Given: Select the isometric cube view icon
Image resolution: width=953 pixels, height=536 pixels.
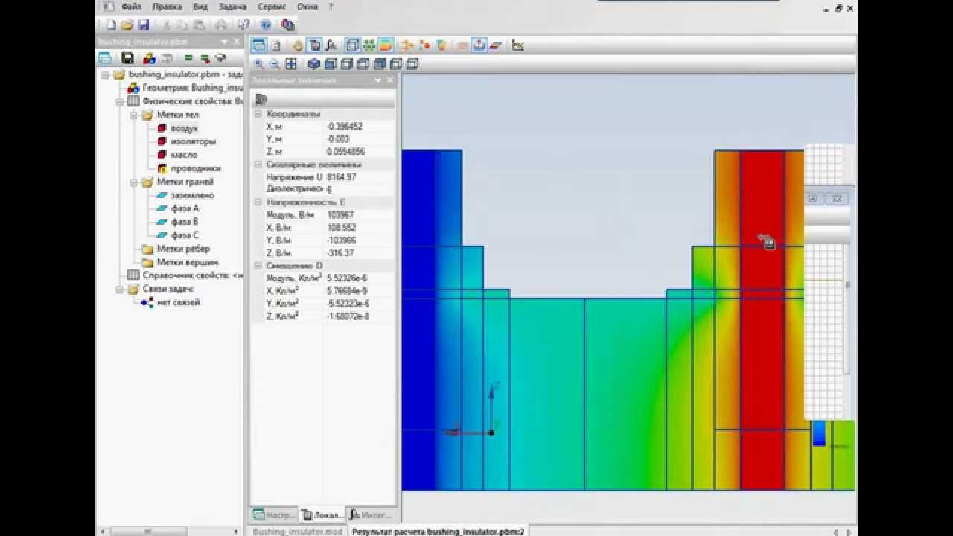Looking at the screenshot, I should pyautogui.click(x=314, y=64).
